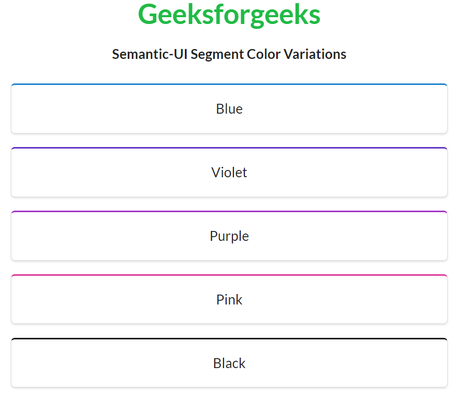Click the pink top border line
This screenshot has height=415, width=457.
[x=229, y=275]
